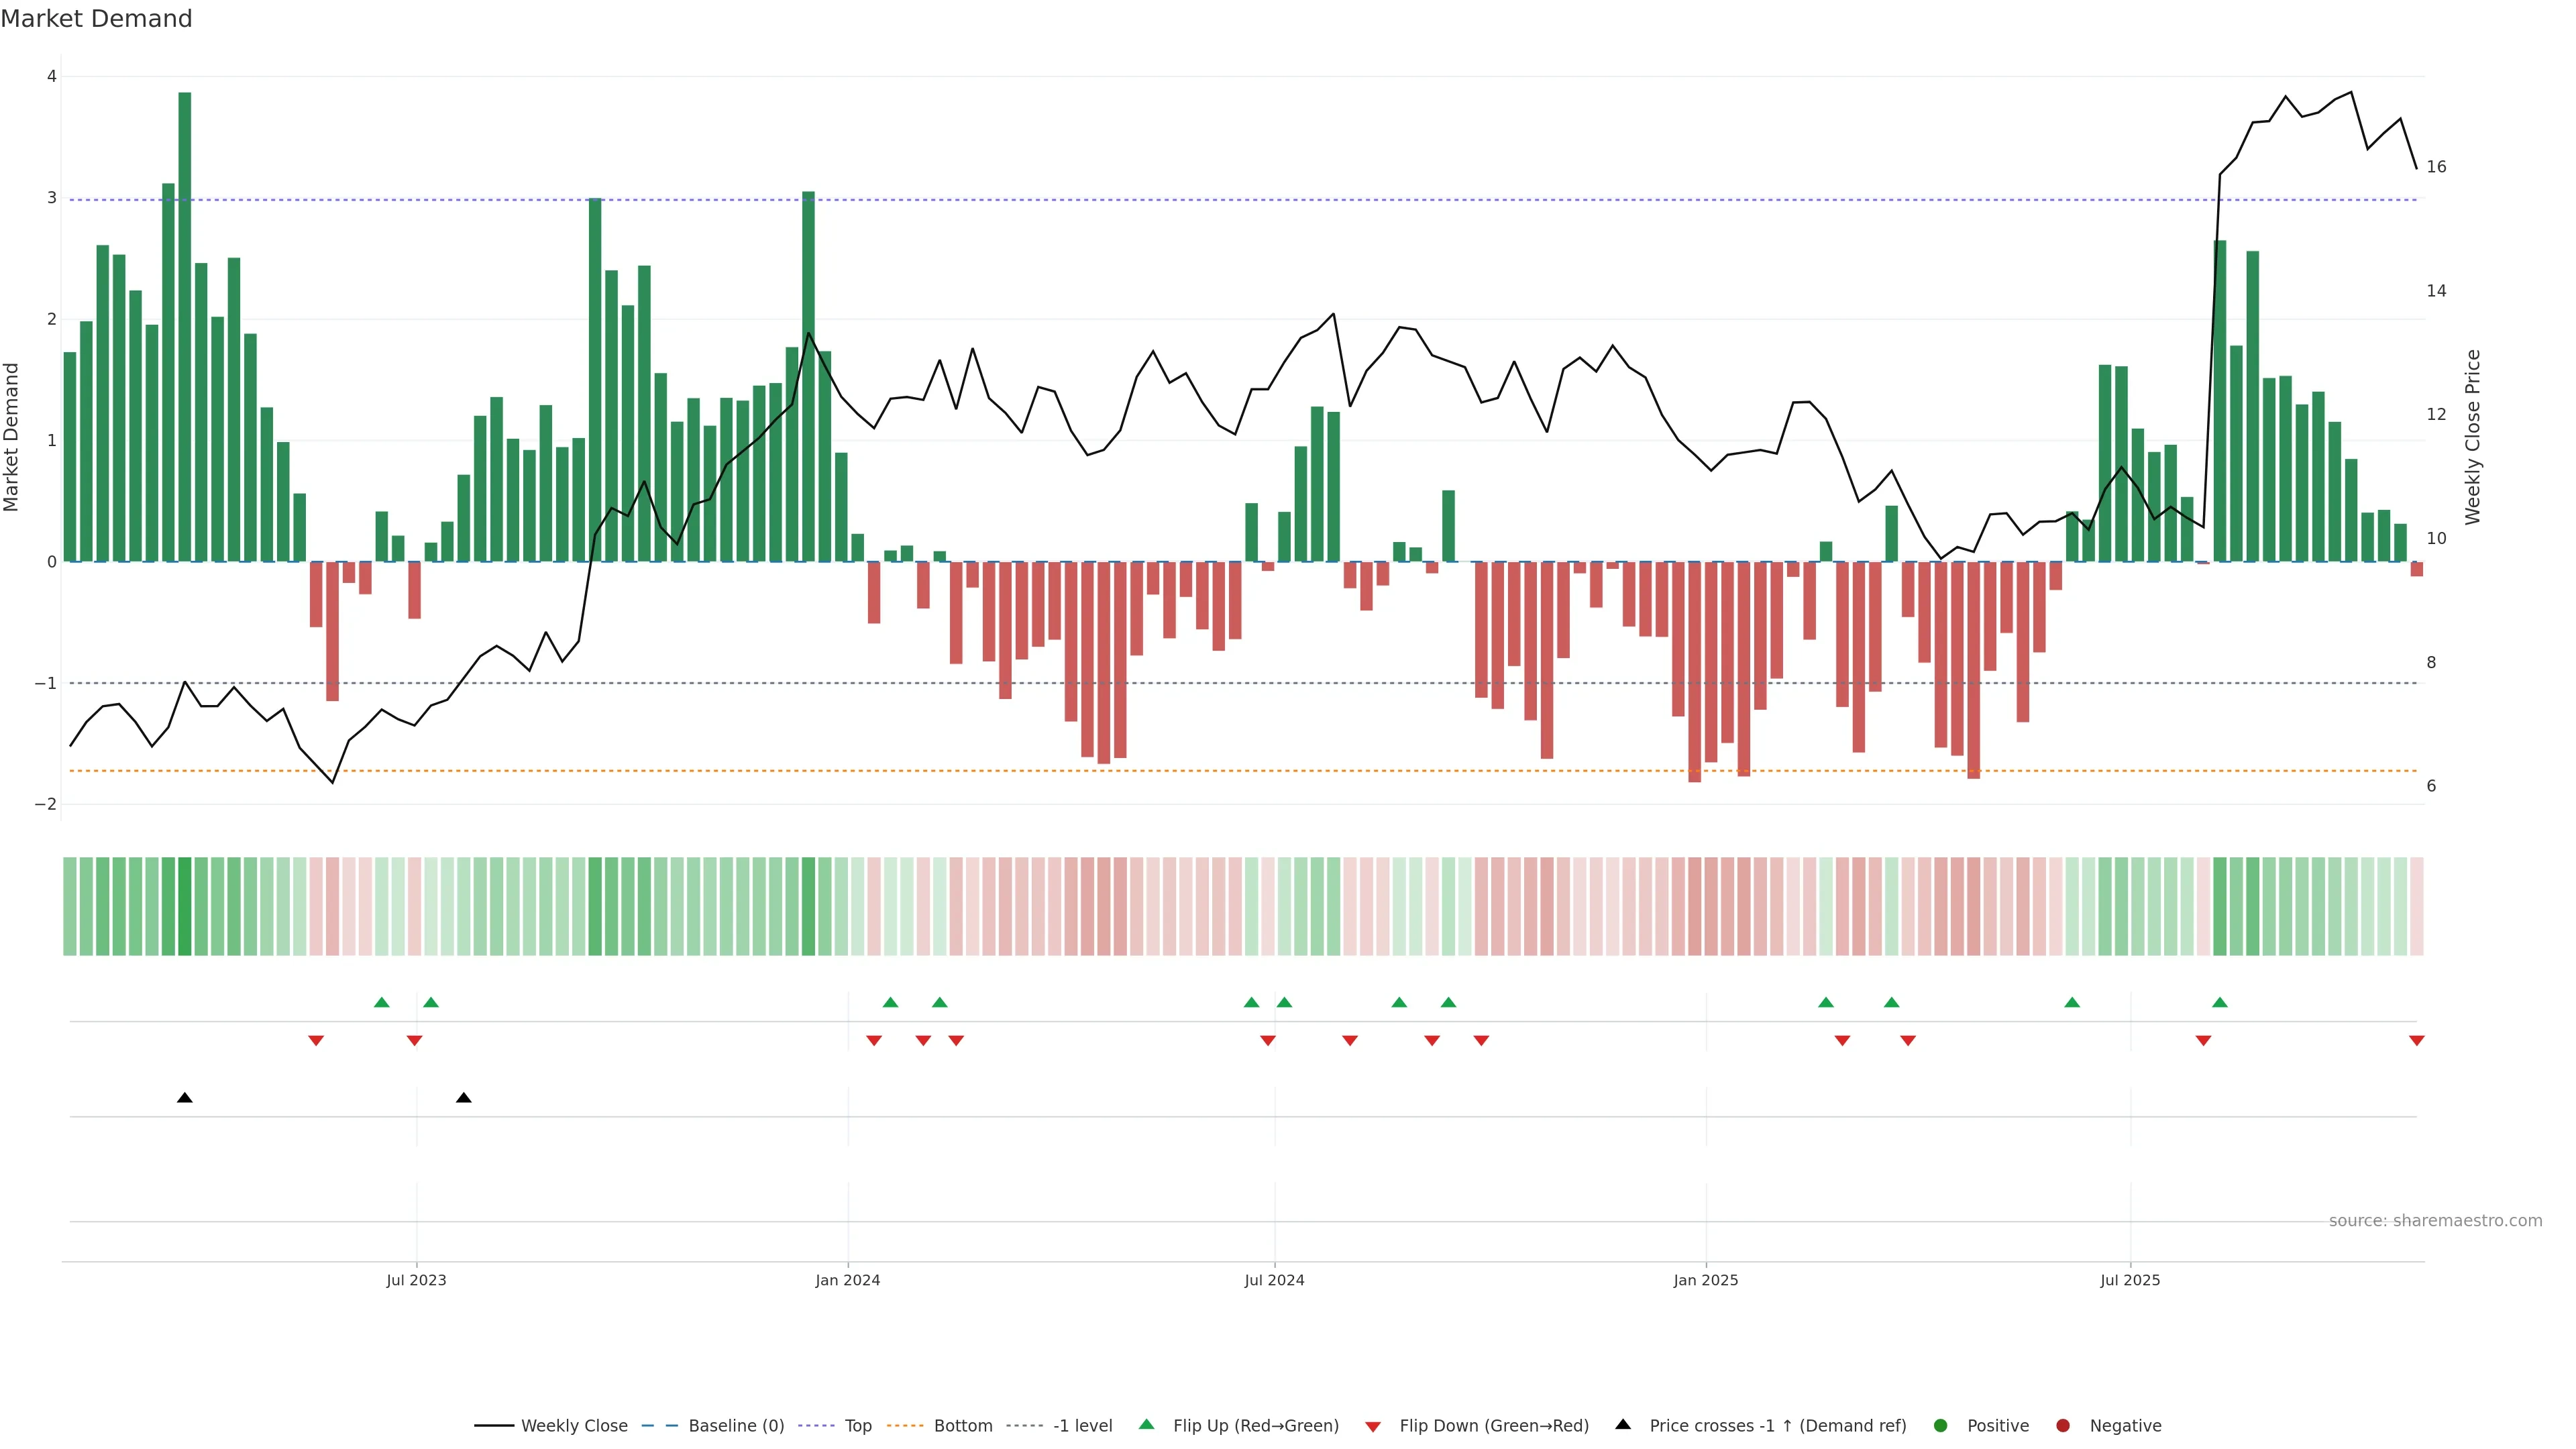Click the Weekly Close Price axis title
Image resolution: width=2576 pixels, height=1449 pixels.
(2472, 437)
